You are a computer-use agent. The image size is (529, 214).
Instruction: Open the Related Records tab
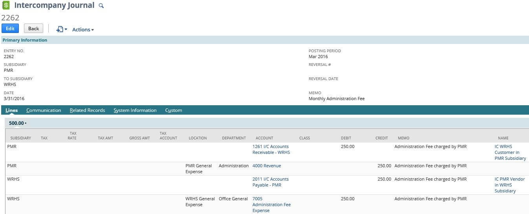click(87, 110)
